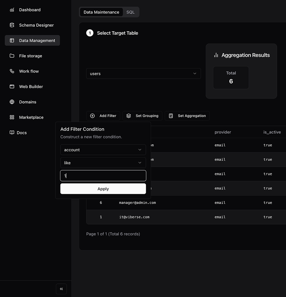Click the Marketplace grid icon
The height and width of the screenshot is (297, 286).
(12, 117)
